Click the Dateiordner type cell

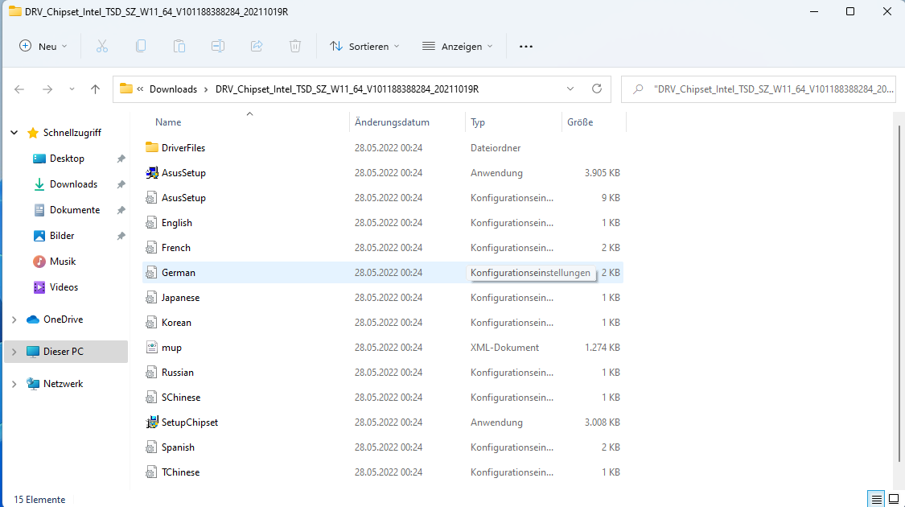click(496, 148)
